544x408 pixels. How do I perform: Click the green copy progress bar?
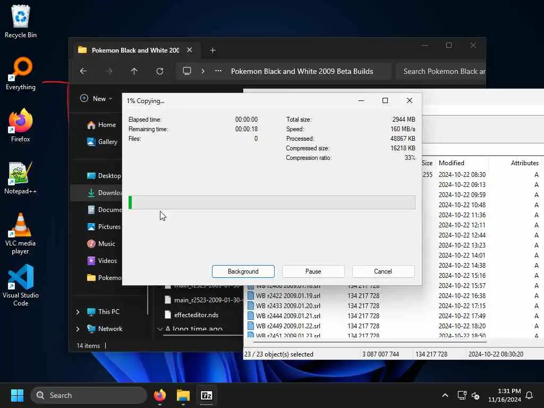[x=271, y=202]
